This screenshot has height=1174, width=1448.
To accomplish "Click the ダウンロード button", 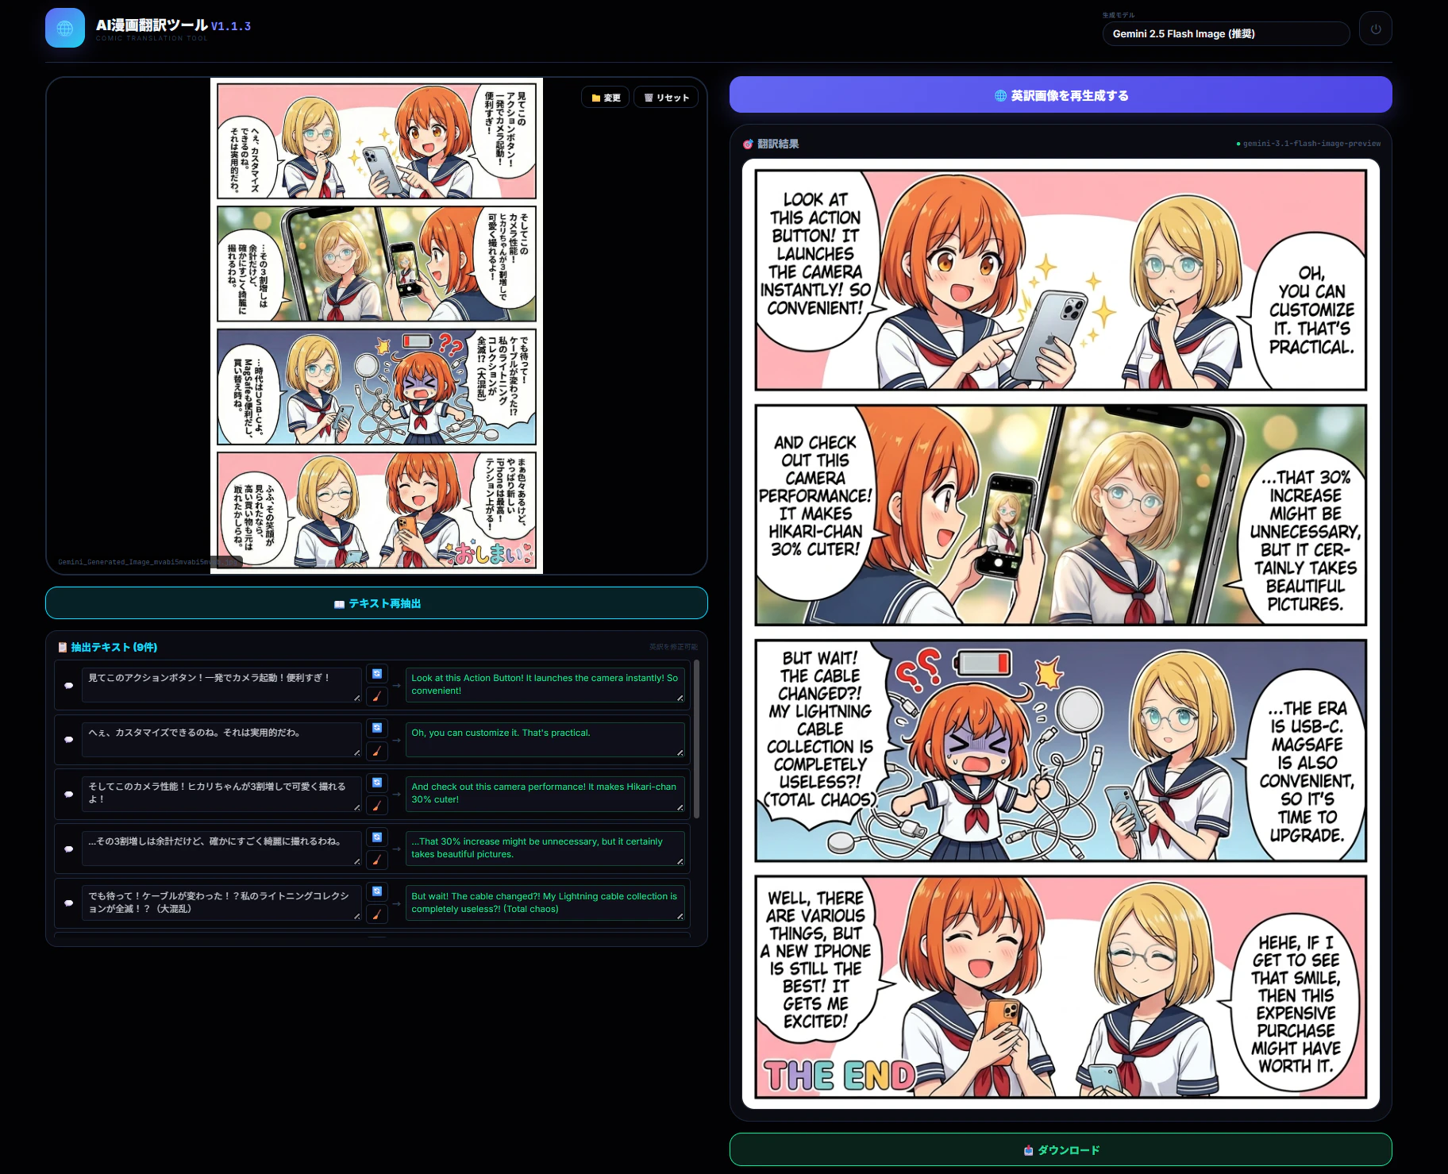I will pyautogui.click(x=1061, y=1149).
